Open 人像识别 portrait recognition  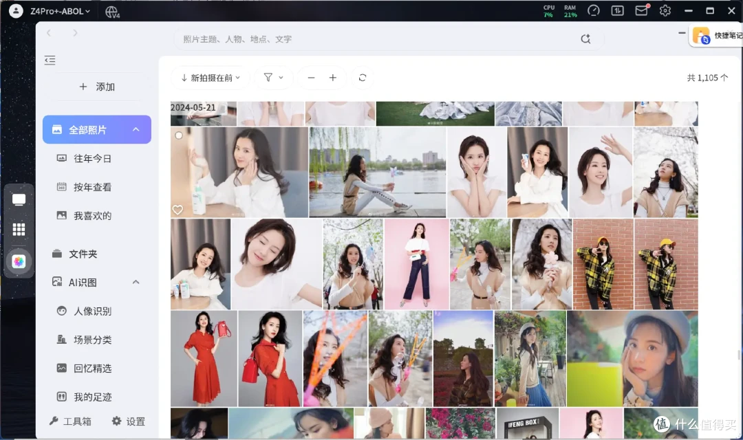92,311
